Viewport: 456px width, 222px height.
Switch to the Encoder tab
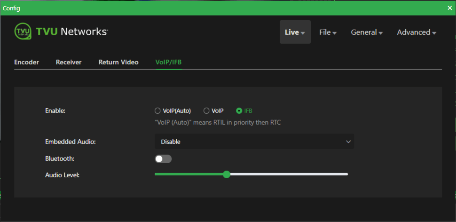coord(26,62)
